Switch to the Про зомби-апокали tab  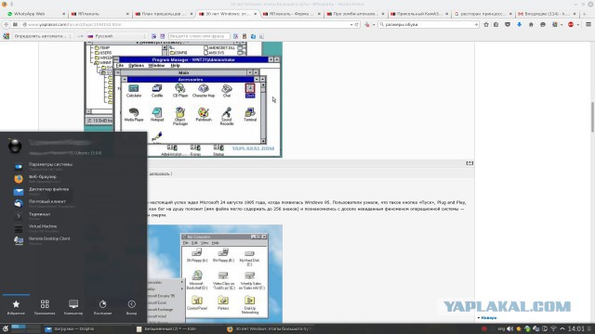(x=355, y=14)
